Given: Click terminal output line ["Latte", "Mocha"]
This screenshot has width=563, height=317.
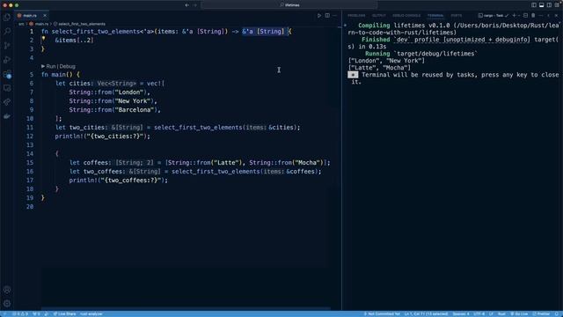Looking at the screenshot, I should [379, 68].
